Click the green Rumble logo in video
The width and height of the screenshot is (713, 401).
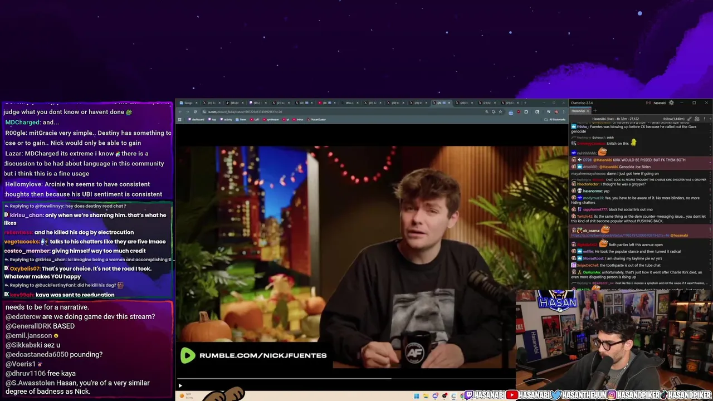click(x=188, y=355)
